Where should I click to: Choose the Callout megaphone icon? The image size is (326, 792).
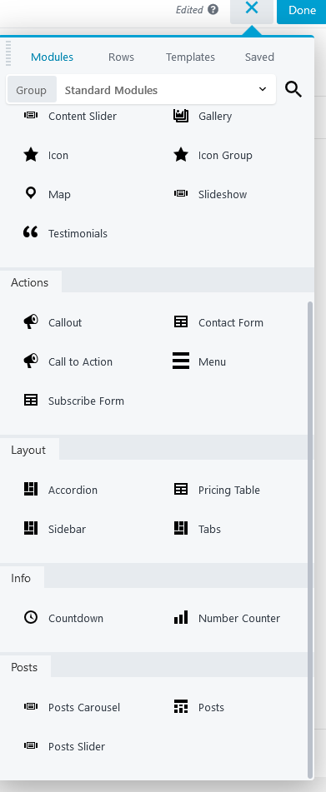coord(30,321)
